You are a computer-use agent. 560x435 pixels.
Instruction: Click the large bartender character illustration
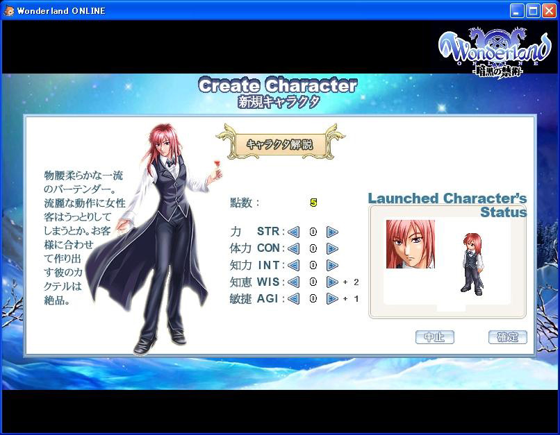pos(156,239)
